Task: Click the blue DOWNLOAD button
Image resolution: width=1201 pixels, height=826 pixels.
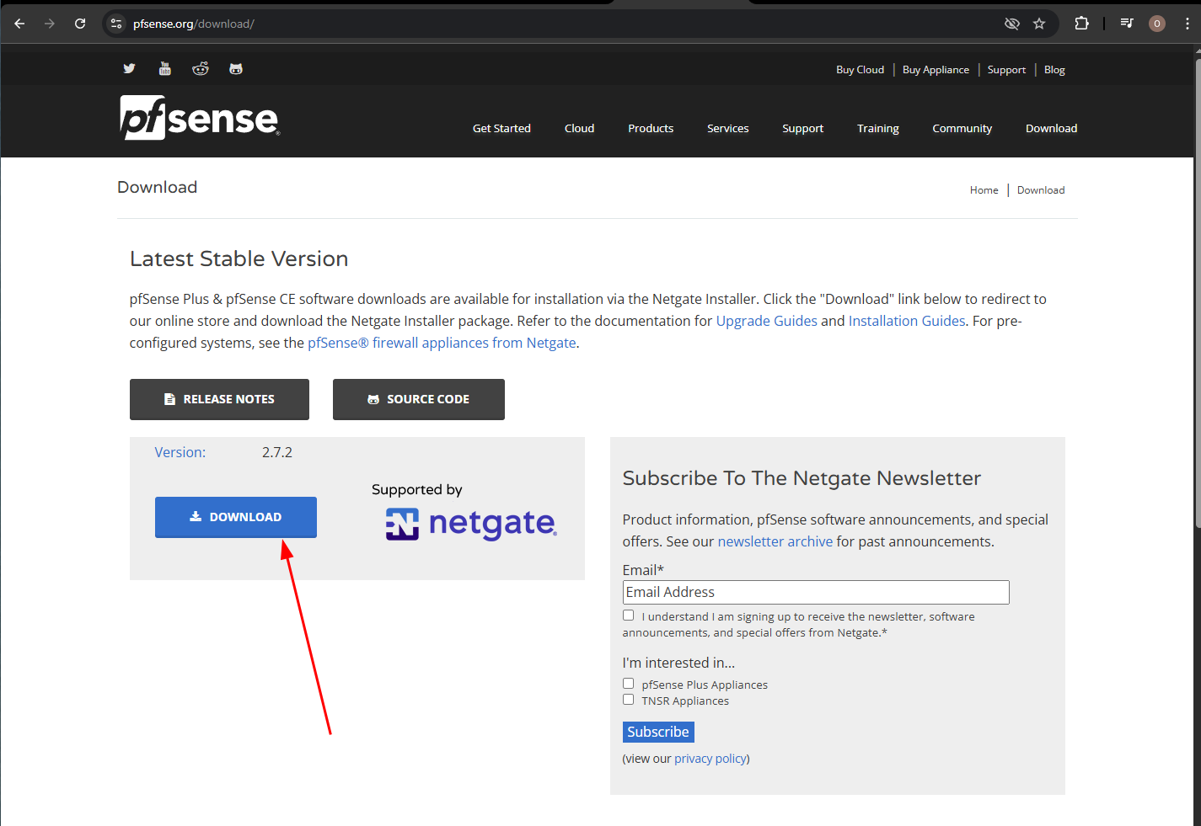Action: (x=236, y=517)
